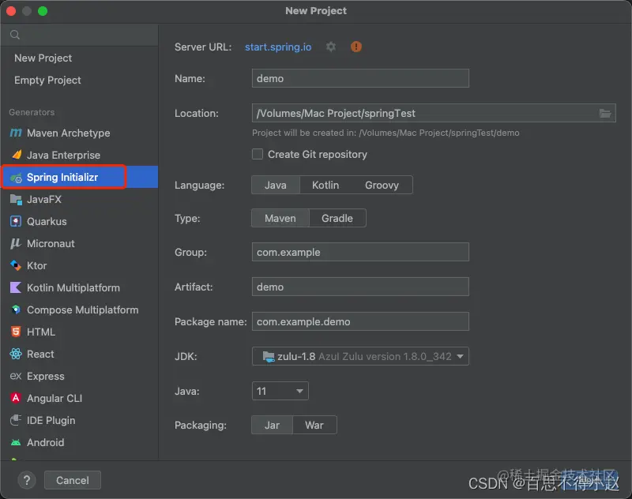This screenshot has height=499, width=632.
Task: Select Maven Archetype generator
Action: 80,133
